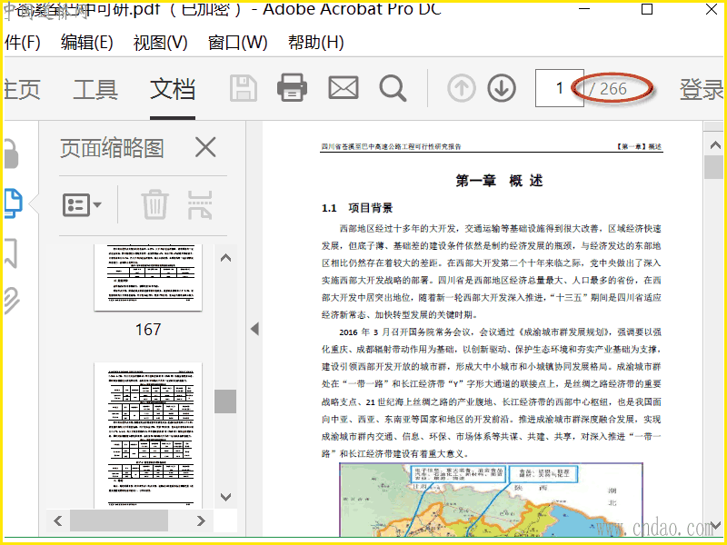Click document scroll up arrow
The height and width of the screenshot is (545, 727).
(715, 145)
